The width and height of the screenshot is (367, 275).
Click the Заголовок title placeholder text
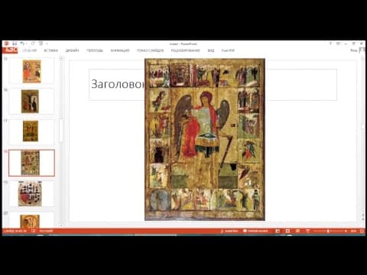118,84
